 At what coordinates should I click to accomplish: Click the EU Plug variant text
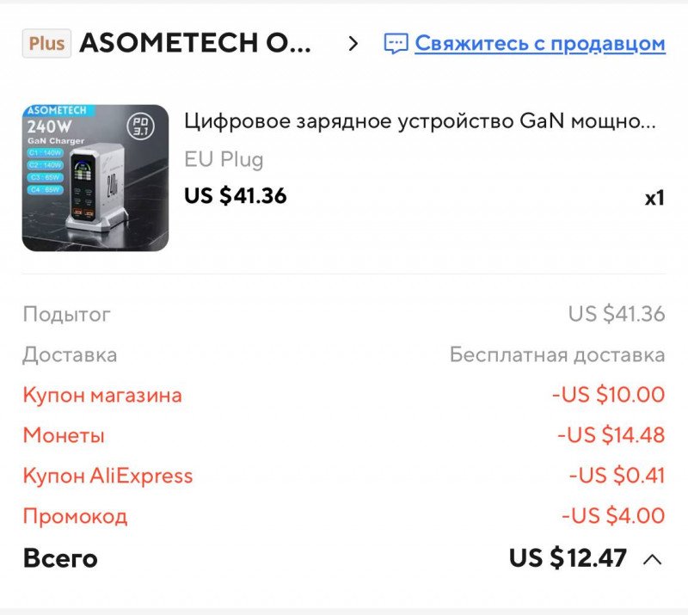coord(224,159)
